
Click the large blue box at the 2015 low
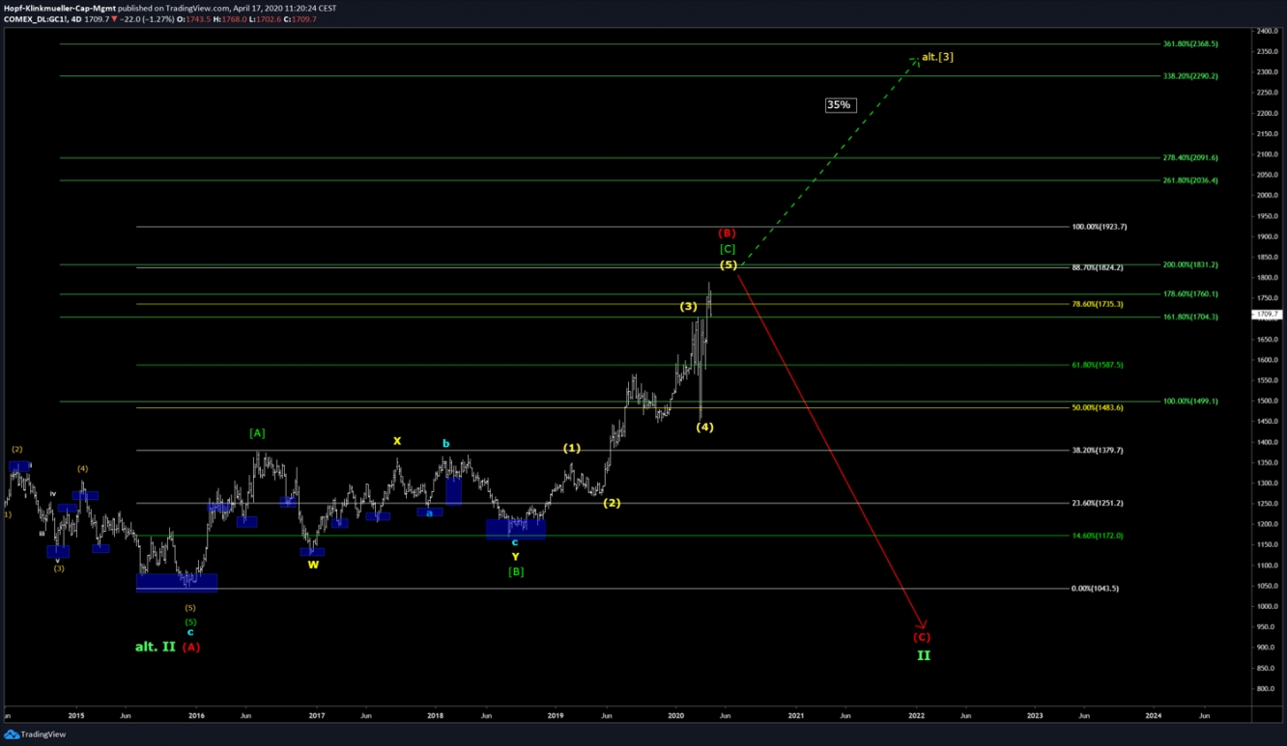(177, 582)
